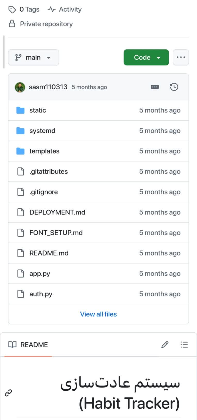Click the .gitignore file icon
The height and width of the screenshot is (420, 197).
21,192
